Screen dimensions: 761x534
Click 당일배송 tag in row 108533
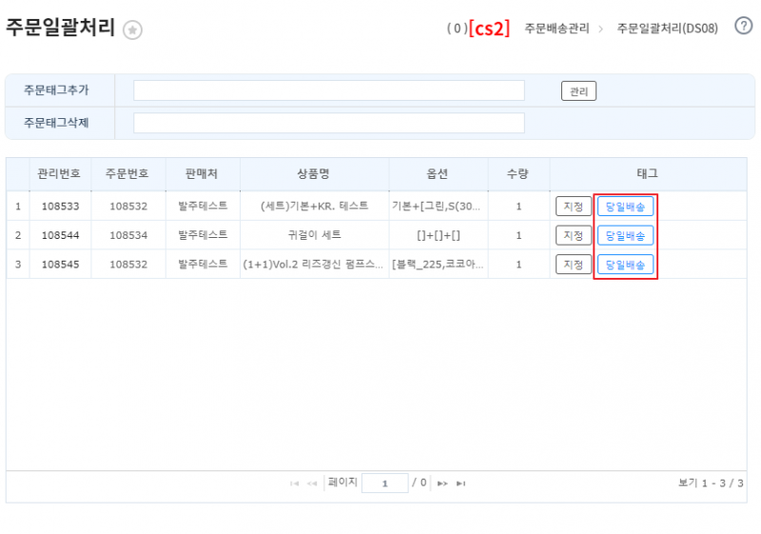coord(625,207)
